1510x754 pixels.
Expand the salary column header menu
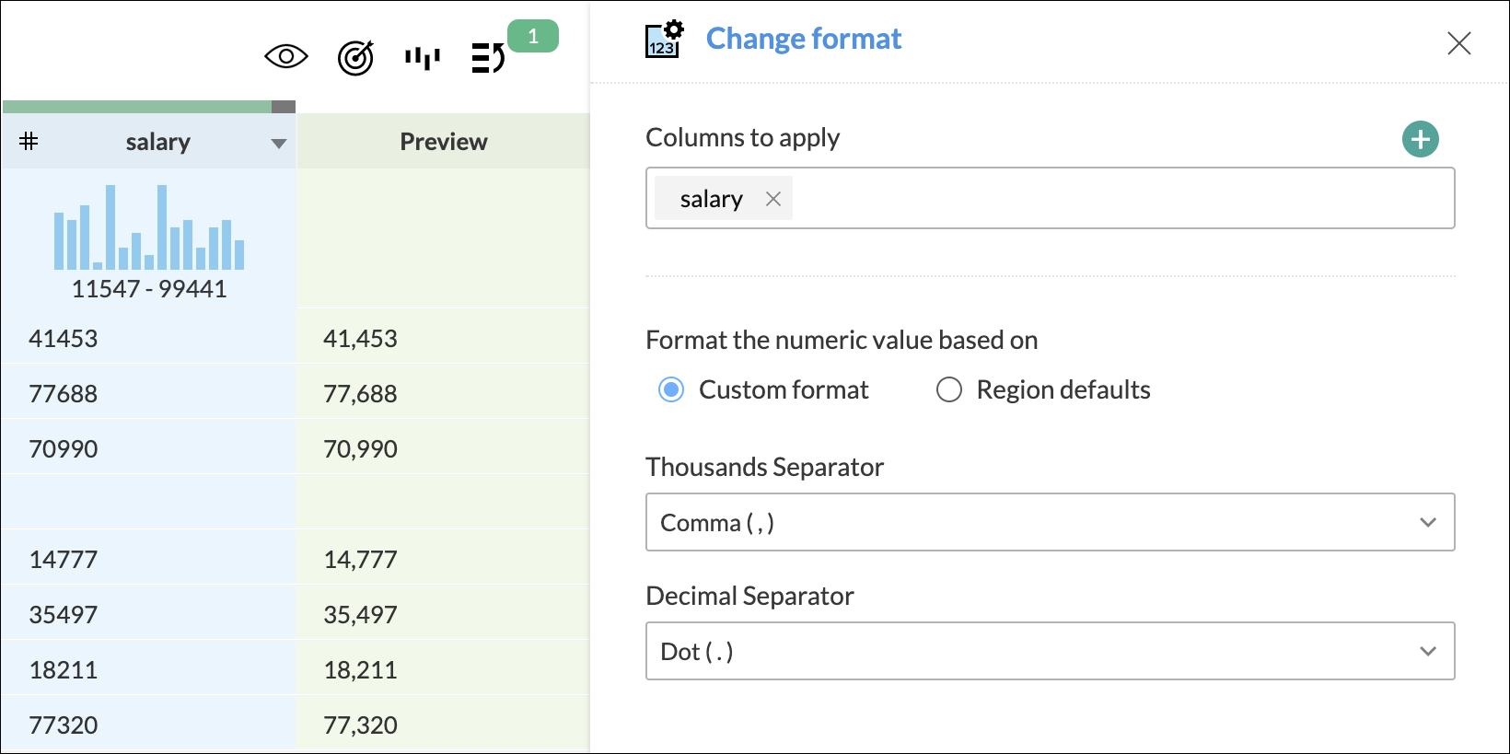click(279, 143)
